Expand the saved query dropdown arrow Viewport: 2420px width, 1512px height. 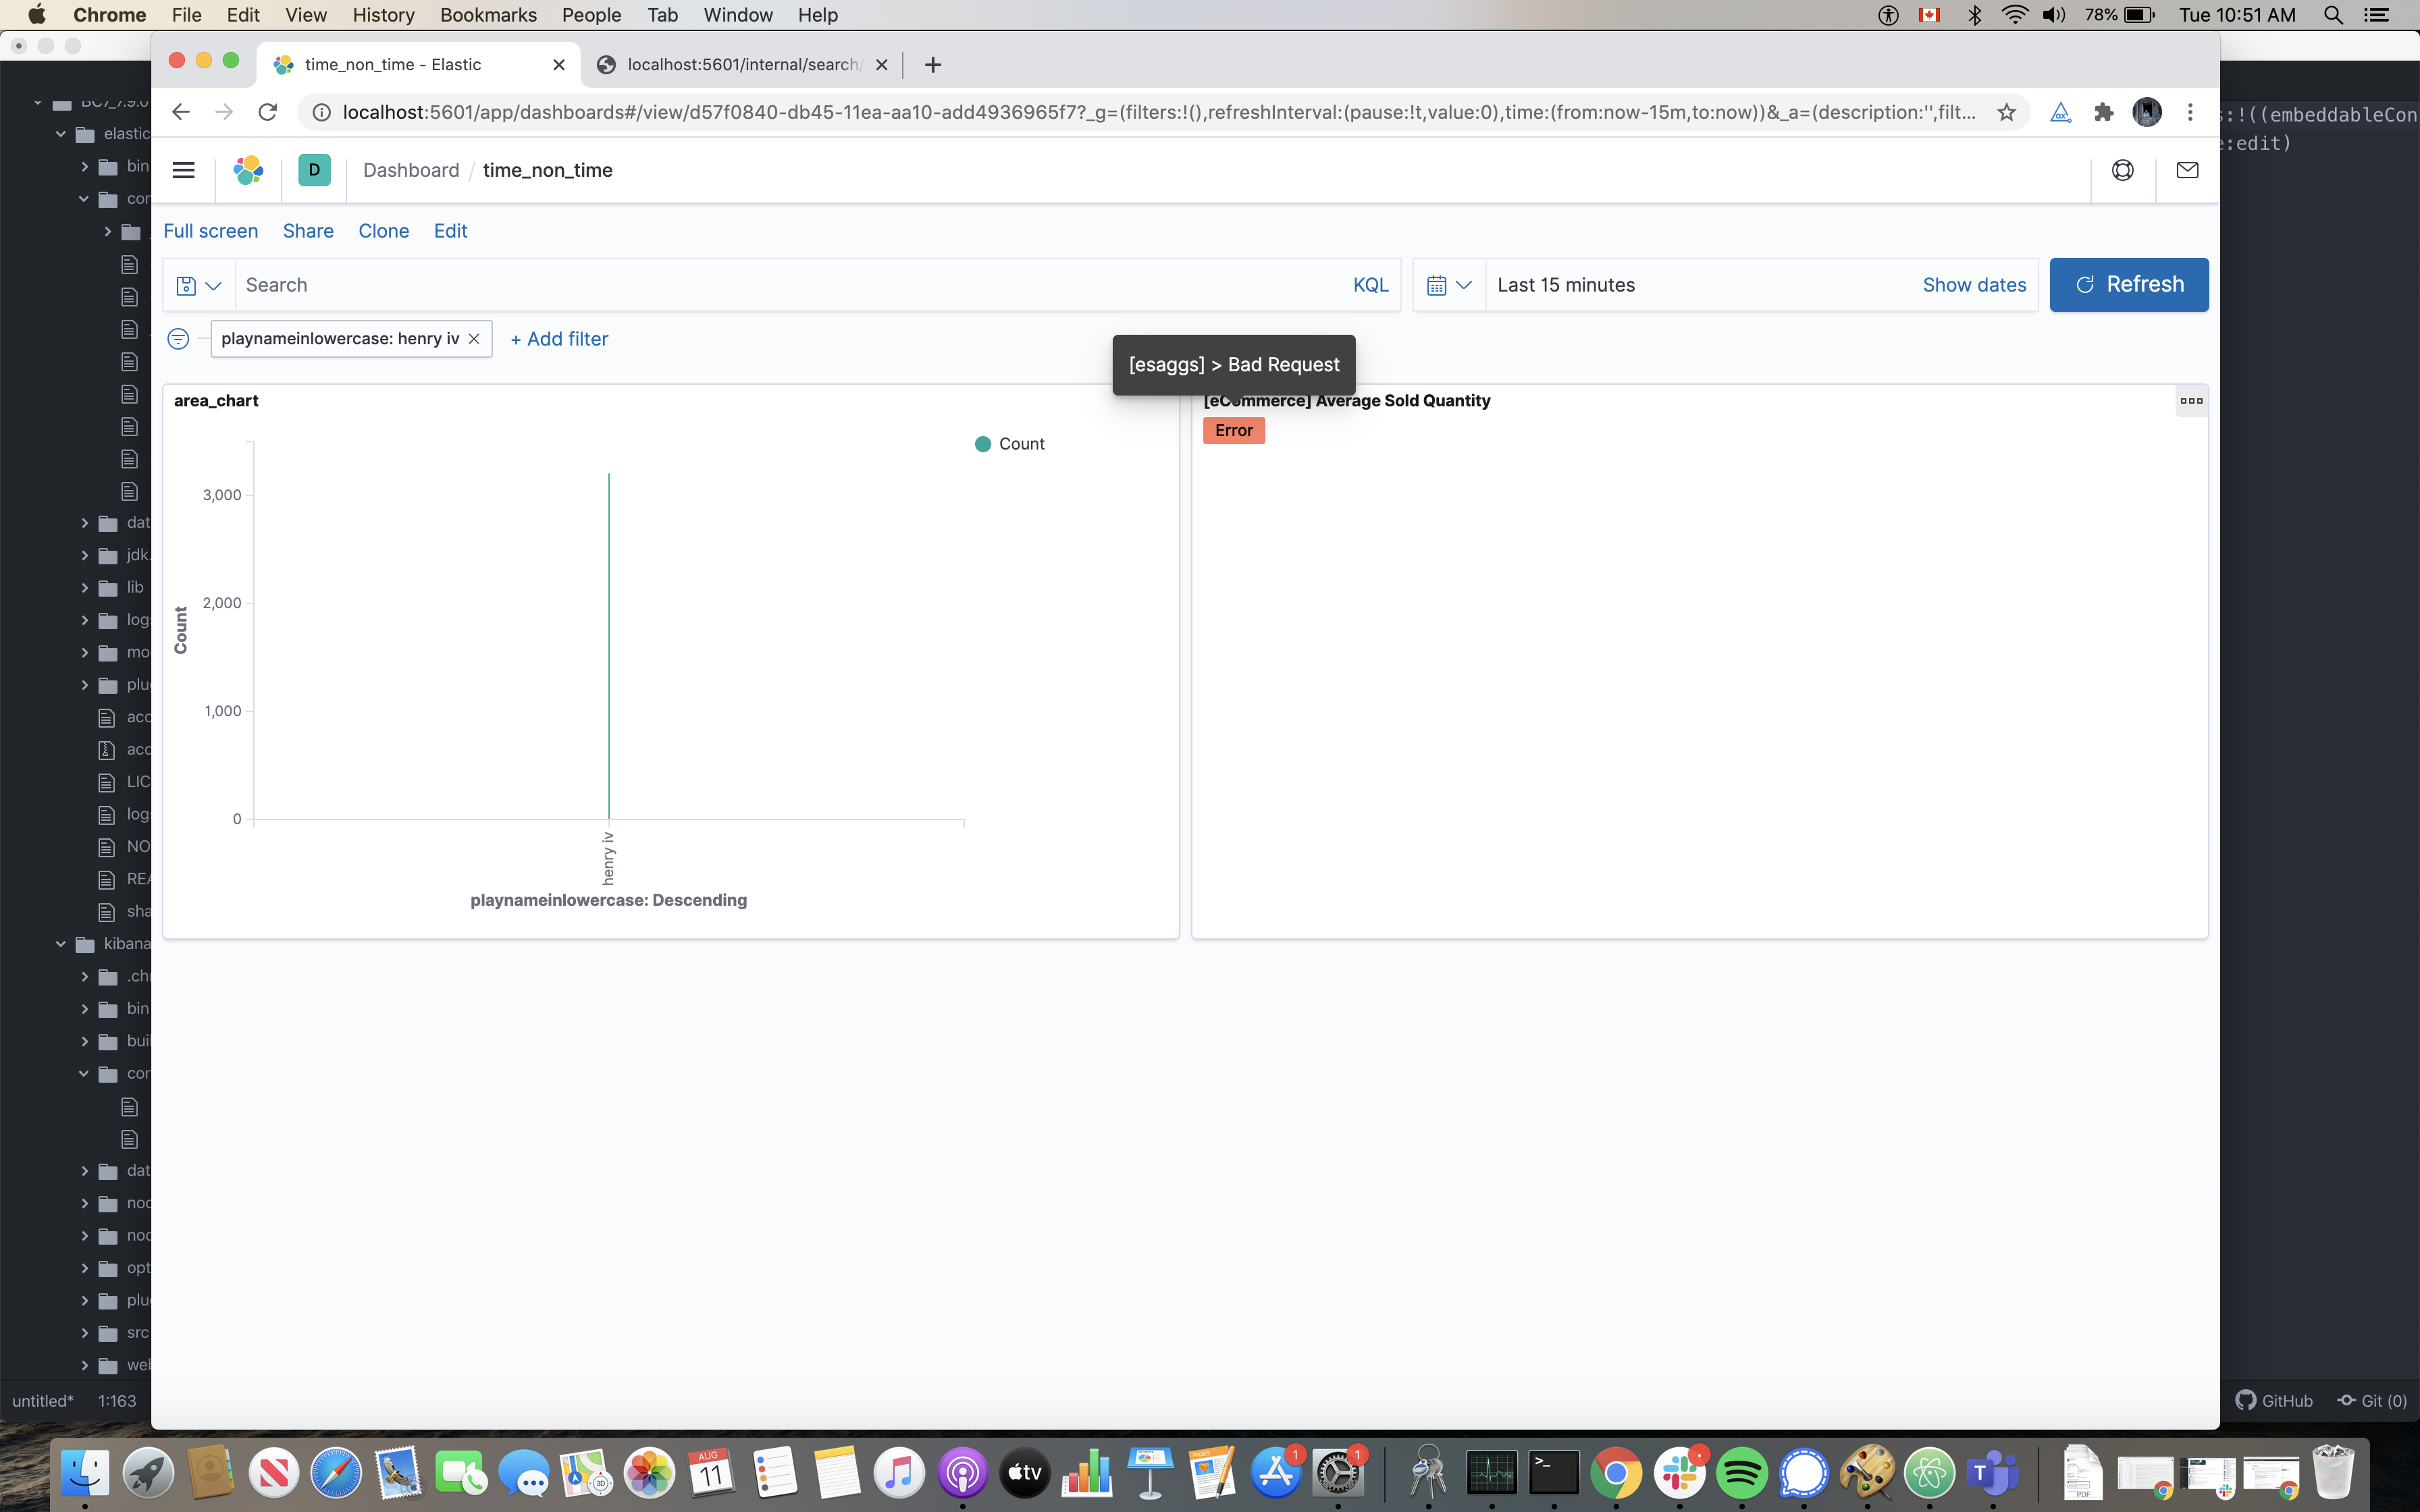(x=214, y=285)
